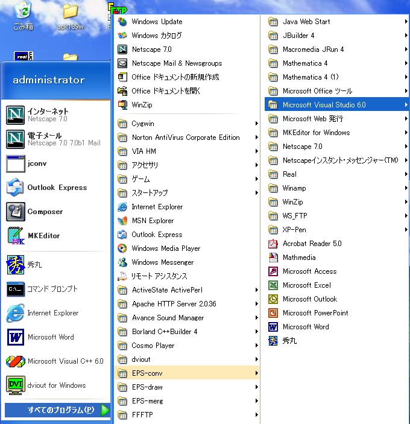Open Microsoft Outlook icon
The height and width of the screenshot is (424, 410).
273,299
